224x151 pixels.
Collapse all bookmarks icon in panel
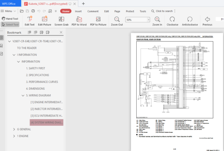coord(35,32)
